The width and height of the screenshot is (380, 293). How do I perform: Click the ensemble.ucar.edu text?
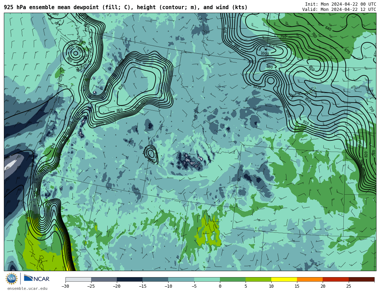coord(27,289)
